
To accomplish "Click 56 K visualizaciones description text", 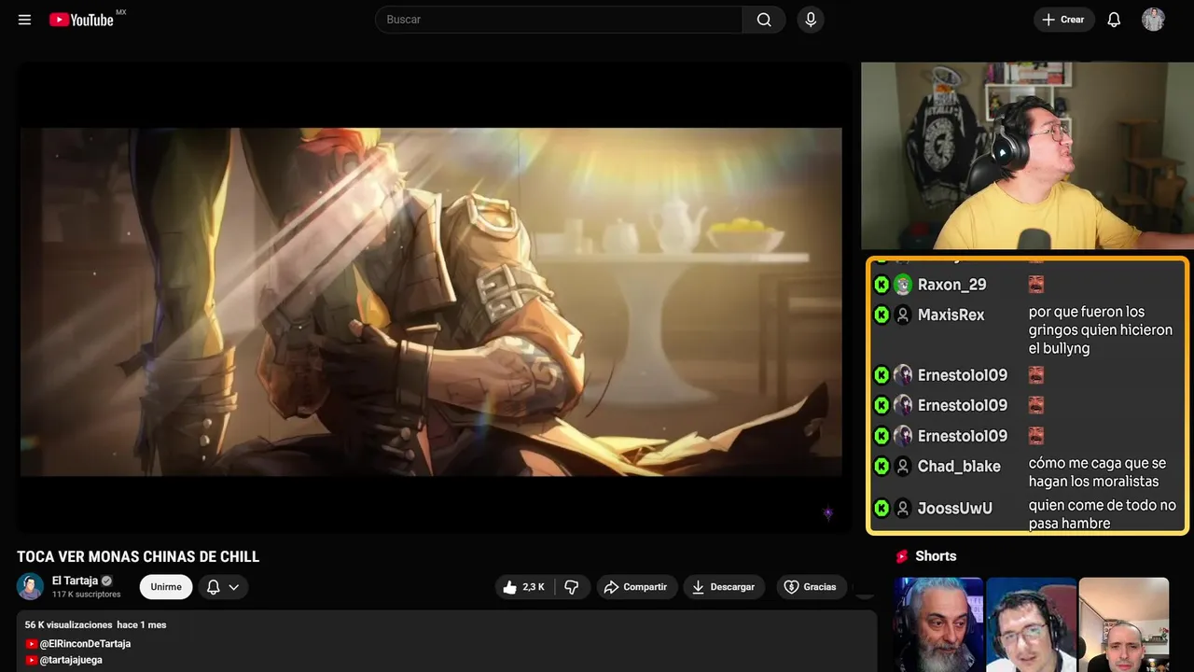I will tap(68, 624).
